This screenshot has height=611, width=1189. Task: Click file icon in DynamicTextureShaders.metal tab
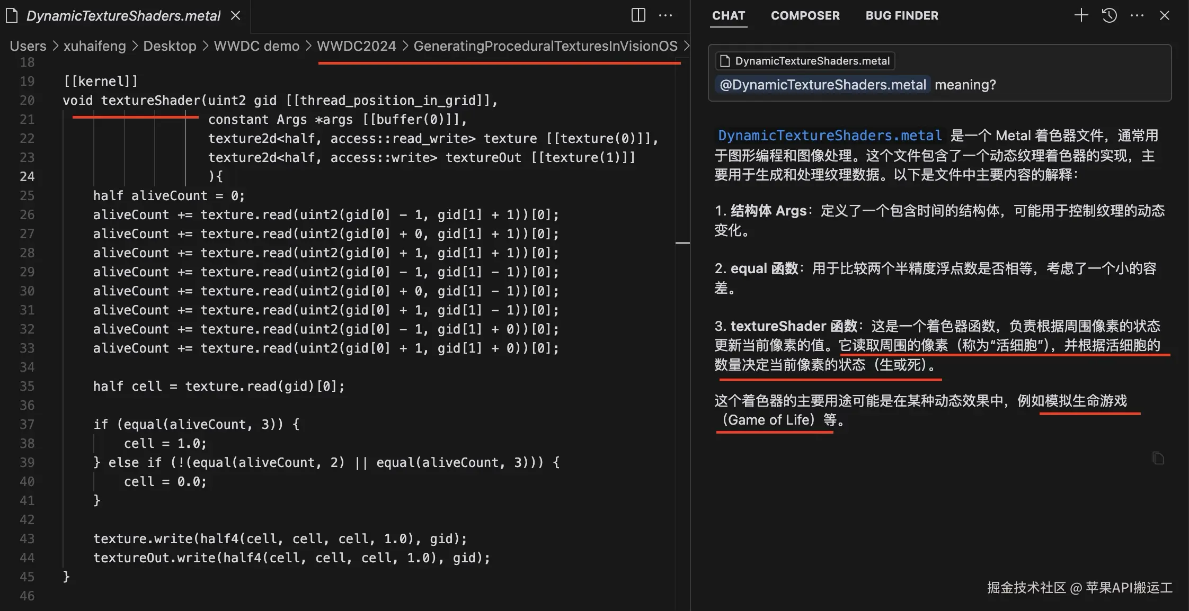coord(12,16)
